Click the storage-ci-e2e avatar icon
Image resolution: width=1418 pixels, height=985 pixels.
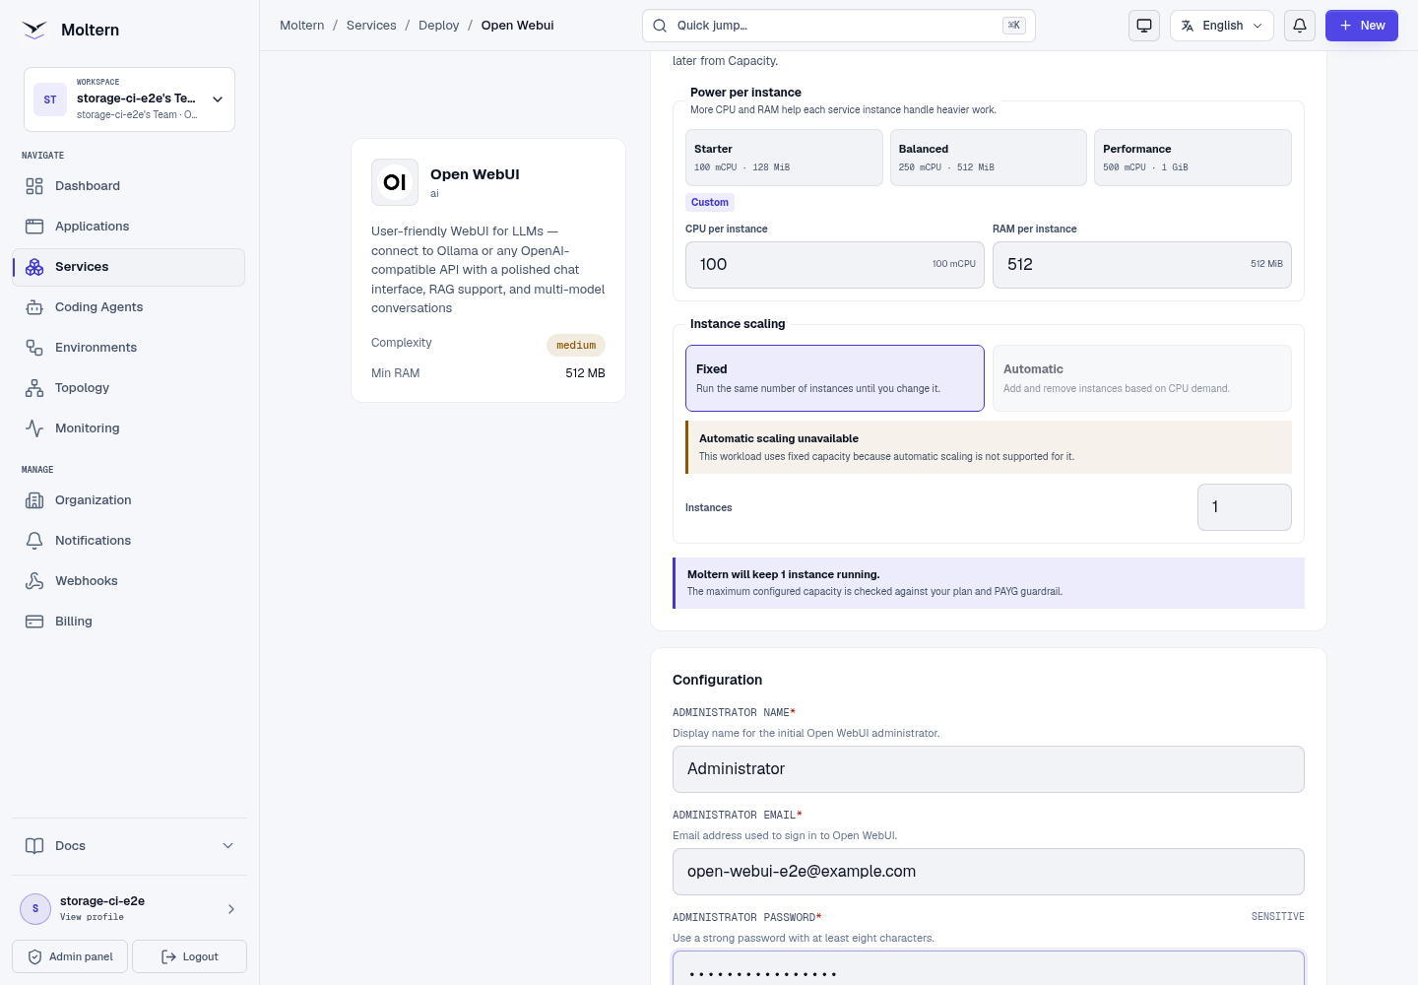[35, 909]
